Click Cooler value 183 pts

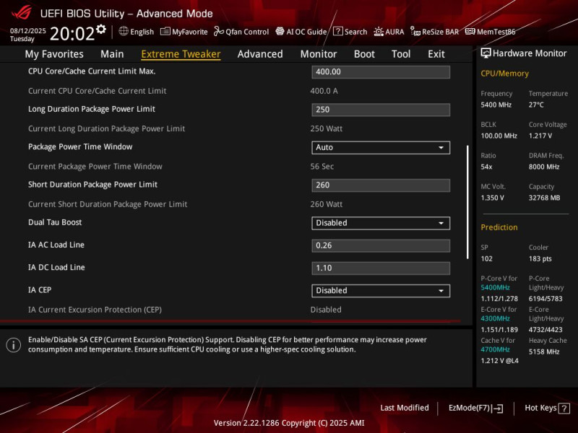tap(540, 258)
